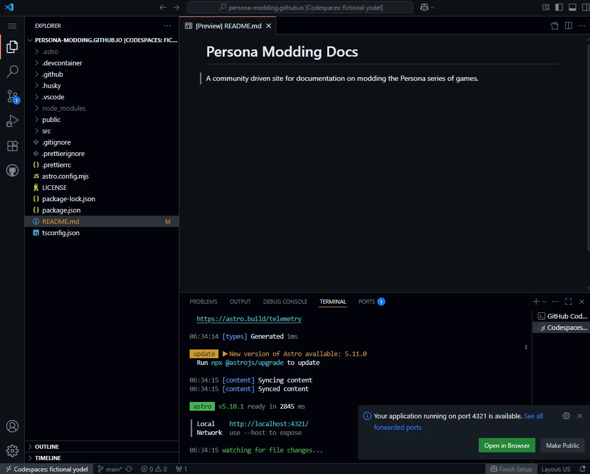The height and width of the screenshot is (474, 590).
Task: Expand the .devcontainer folder
Action: tap(102, 63)
